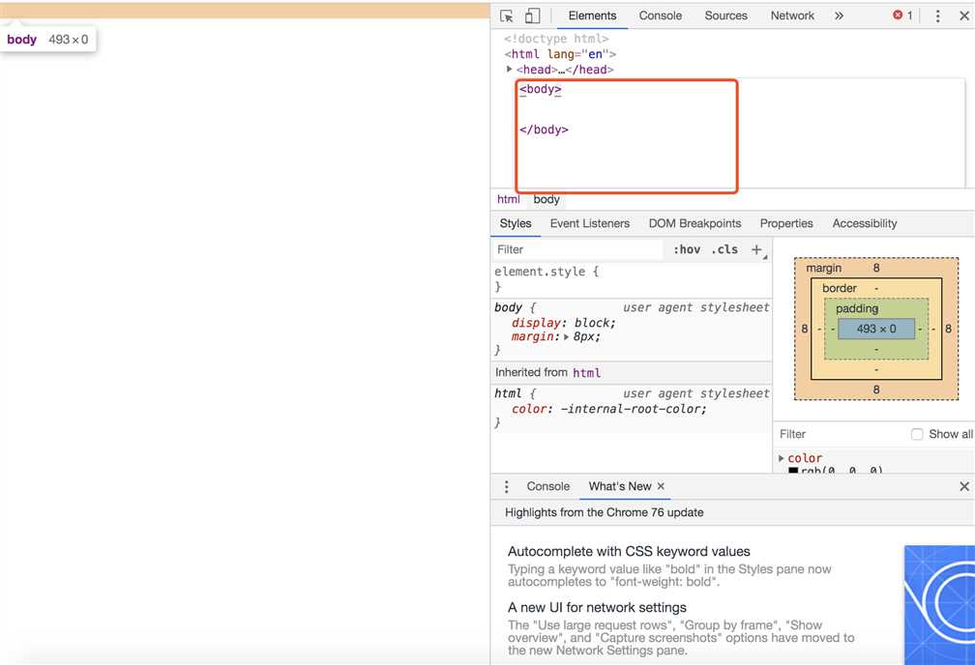Open the drawer's three-dot menu
Image resolution: width=975 pixels, height=665 pixels.
(x=506, y=486)
